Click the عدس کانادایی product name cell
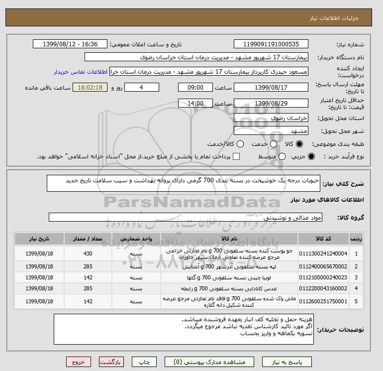Image resolution: width=383 pixels, height=371 pixels. point(229,288)
